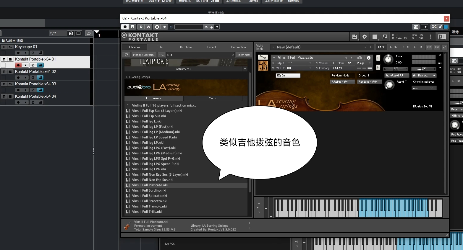Open the AntiRep. pg. dropdown

424,76
